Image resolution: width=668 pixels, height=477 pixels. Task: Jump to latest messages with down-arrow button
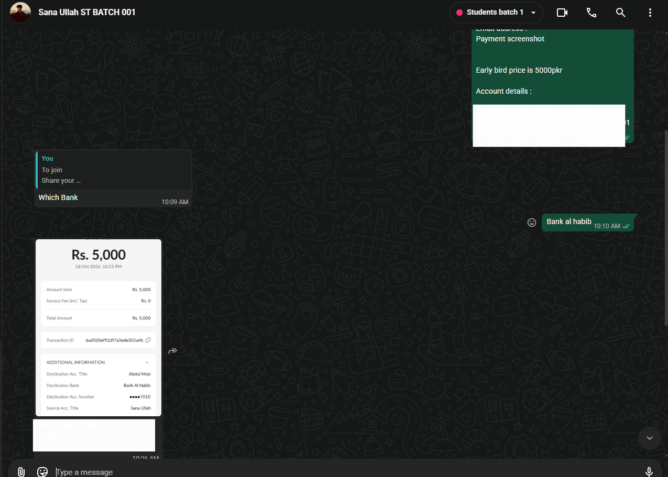coord(650,438)
